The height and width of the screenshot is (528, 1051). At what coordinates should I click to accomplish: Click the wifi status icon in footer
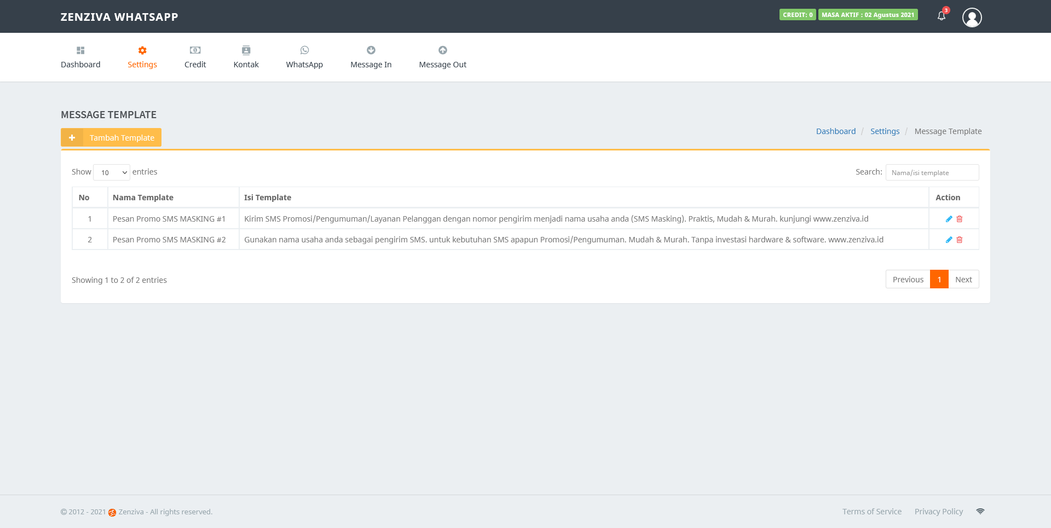(x=980, y=512)
